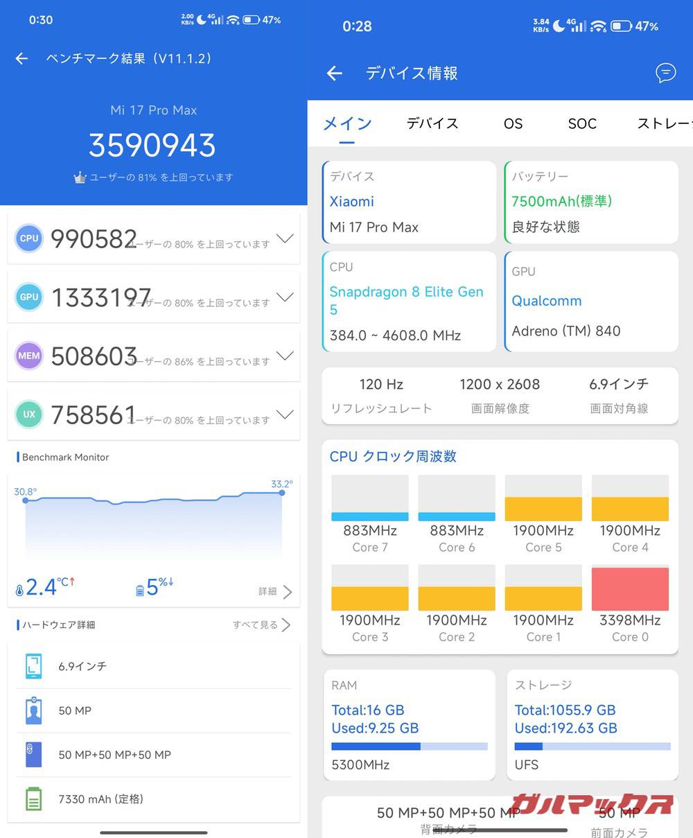Tap the Core 3 1900MHz bar
The image size is (693, 838).
pyautogui.click(x=370, y=599)
